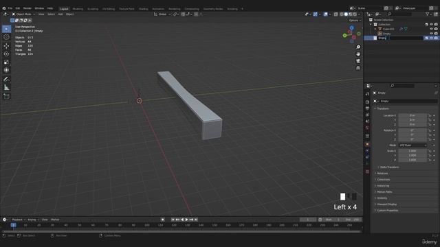Viewport: 440px width, 247px height.
Task: Select the Annotate pencil tool
Action: click(6, 80)
